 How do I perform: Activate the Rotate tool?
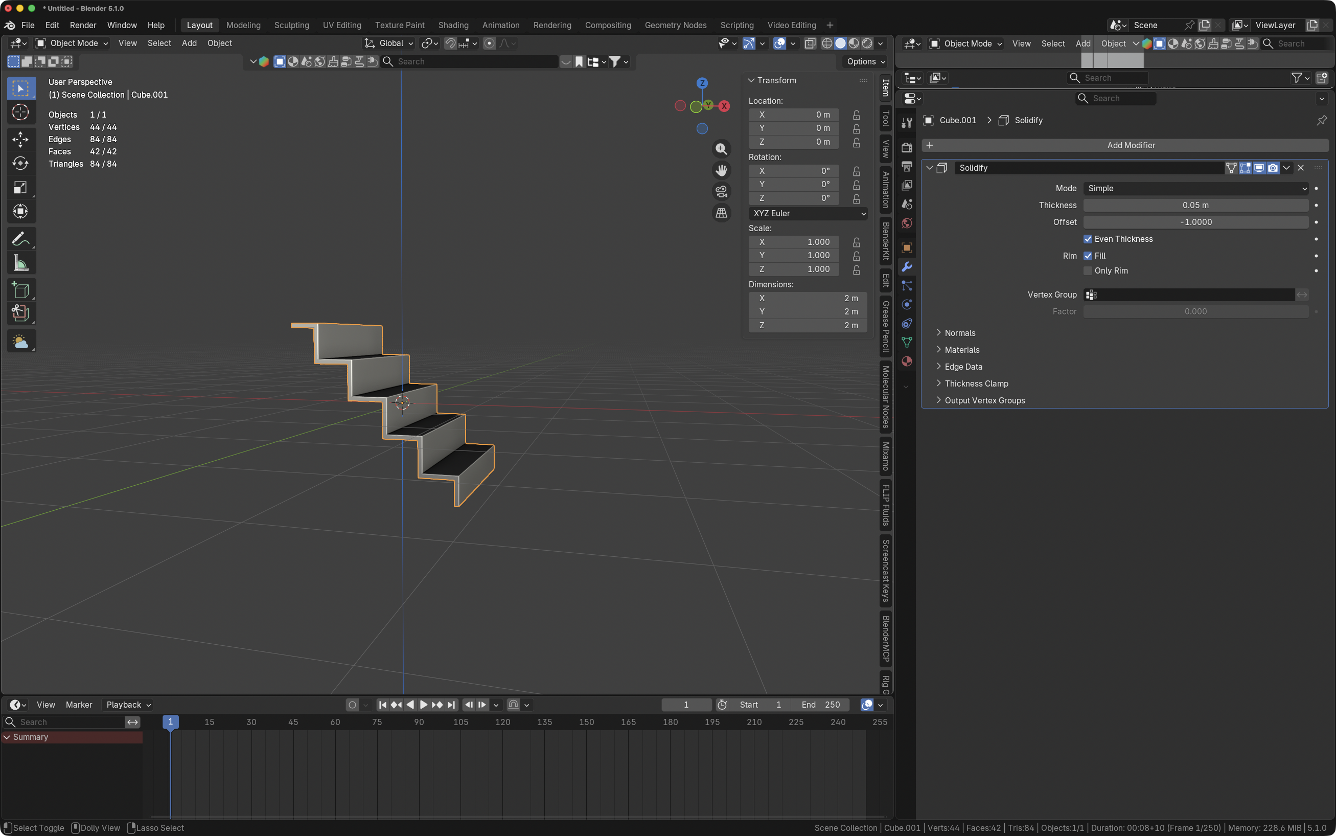point(20,163)
